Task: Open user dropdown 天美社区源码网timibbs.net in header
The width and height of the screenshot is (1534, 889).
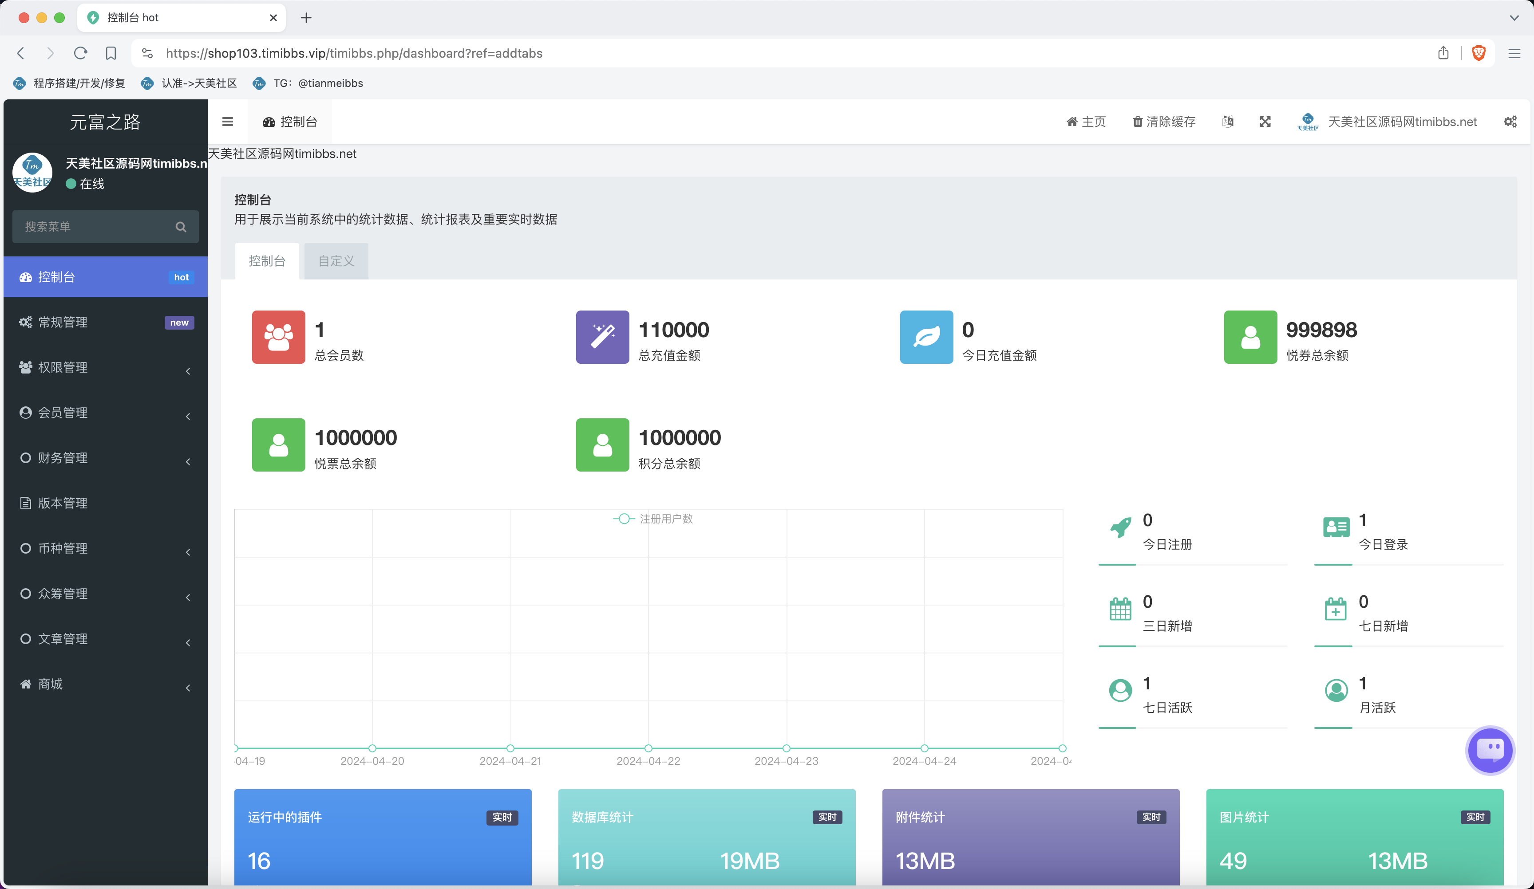Action: (1387, 122)
